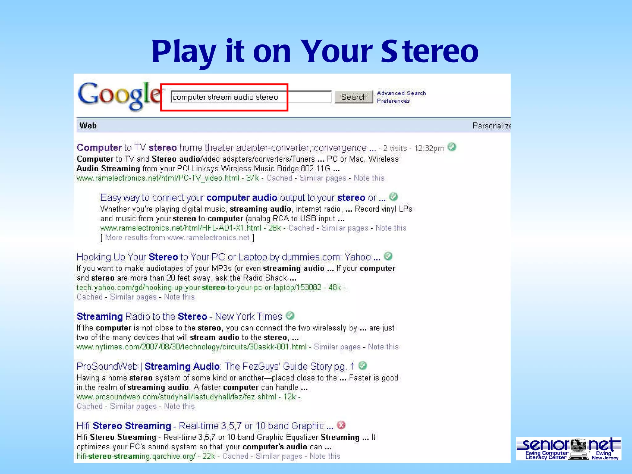The width and height of the screenshot is (632, 474).
Task: Open 'Easy way to connect your computer audio' result
Action: (x=243, y=197)
